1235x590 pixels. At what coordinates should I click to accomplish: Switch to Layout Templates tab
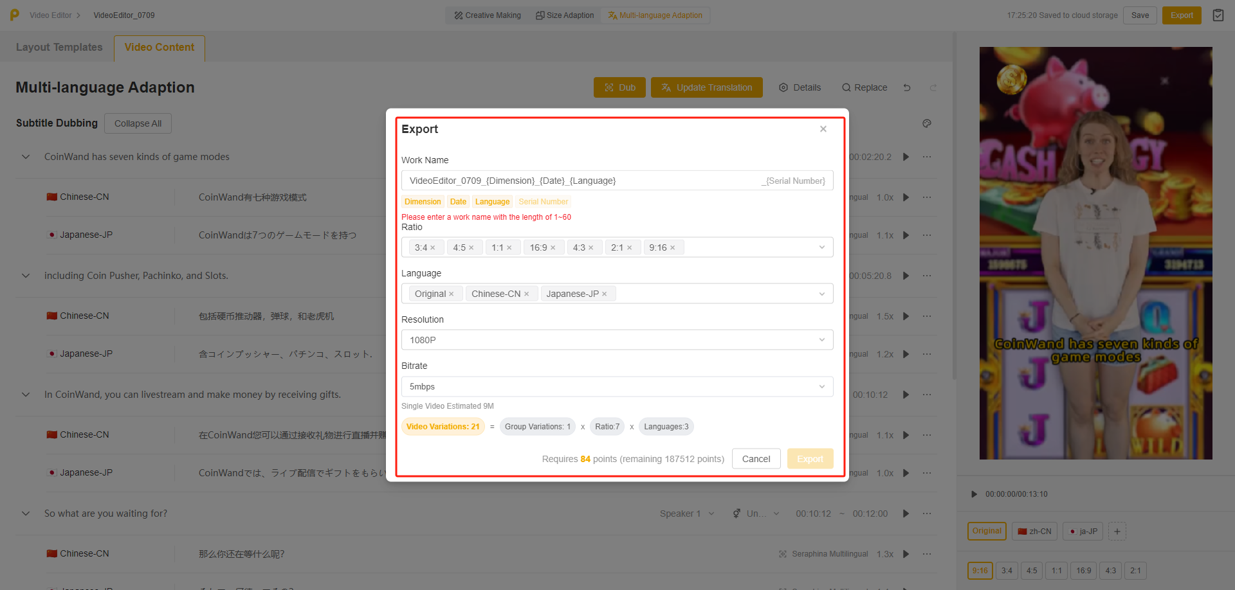coord(59,48)
